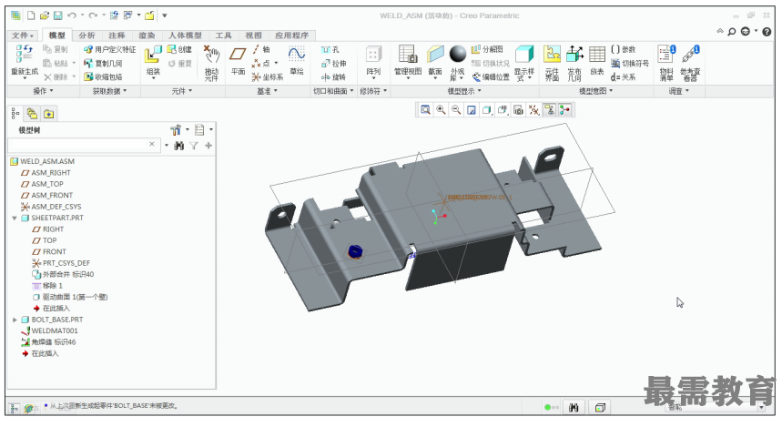The image size is (782, 427).
Task: Create a datum Axis (轴)
Action: [261, 49]
